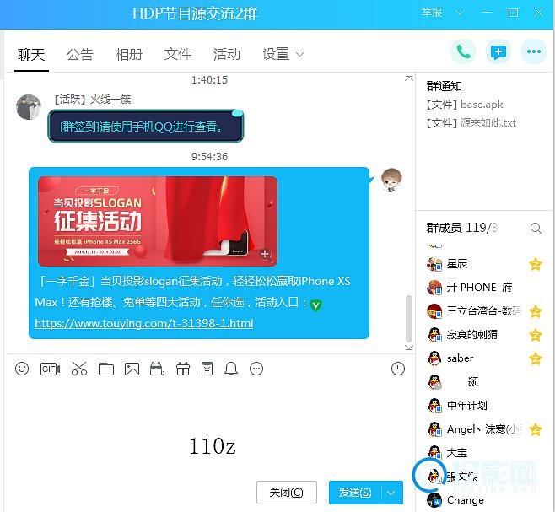This screenshot has width=555, height=512.
Task: Open send options arrow beside 发送
Action: coord(391,493)
